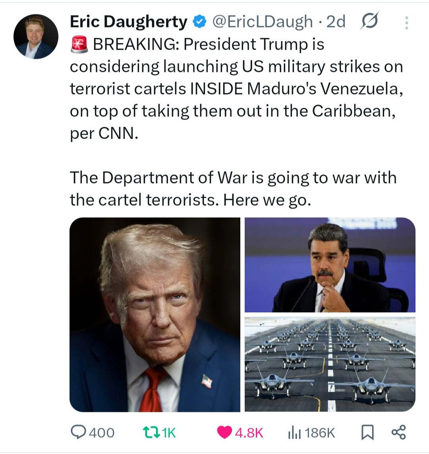Screen dimensions: 429x454
Task: Toggle the retweet arrows icon
Action: click(151, 432)
